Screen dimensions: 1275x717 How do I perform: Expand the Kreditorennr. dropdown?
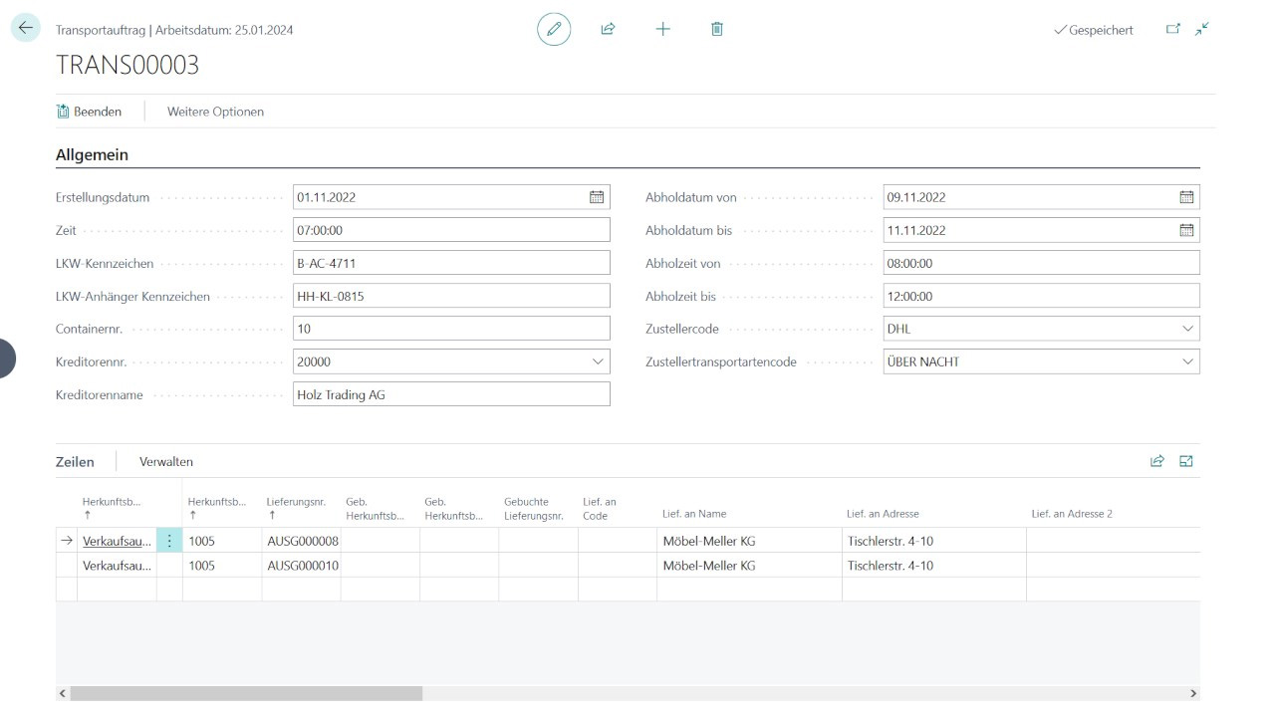pos(598,362)
